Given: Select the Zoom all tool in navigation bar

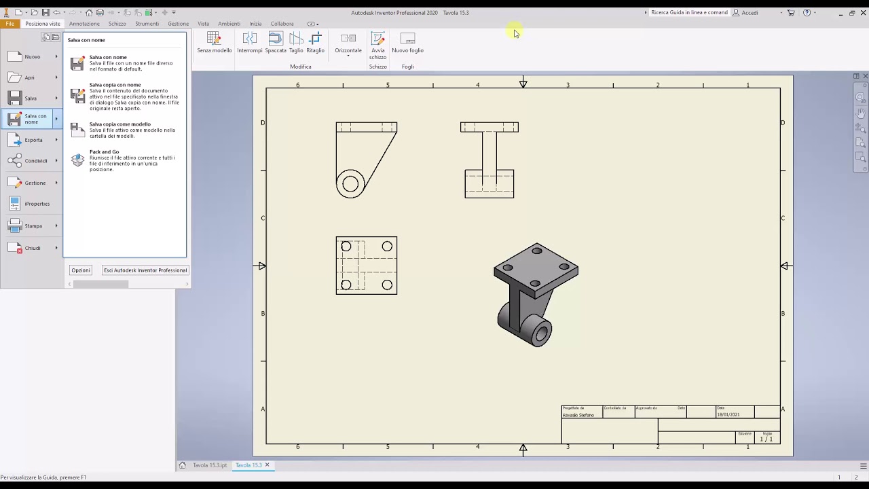Looking at the screenshot, I should click(860, 143).
